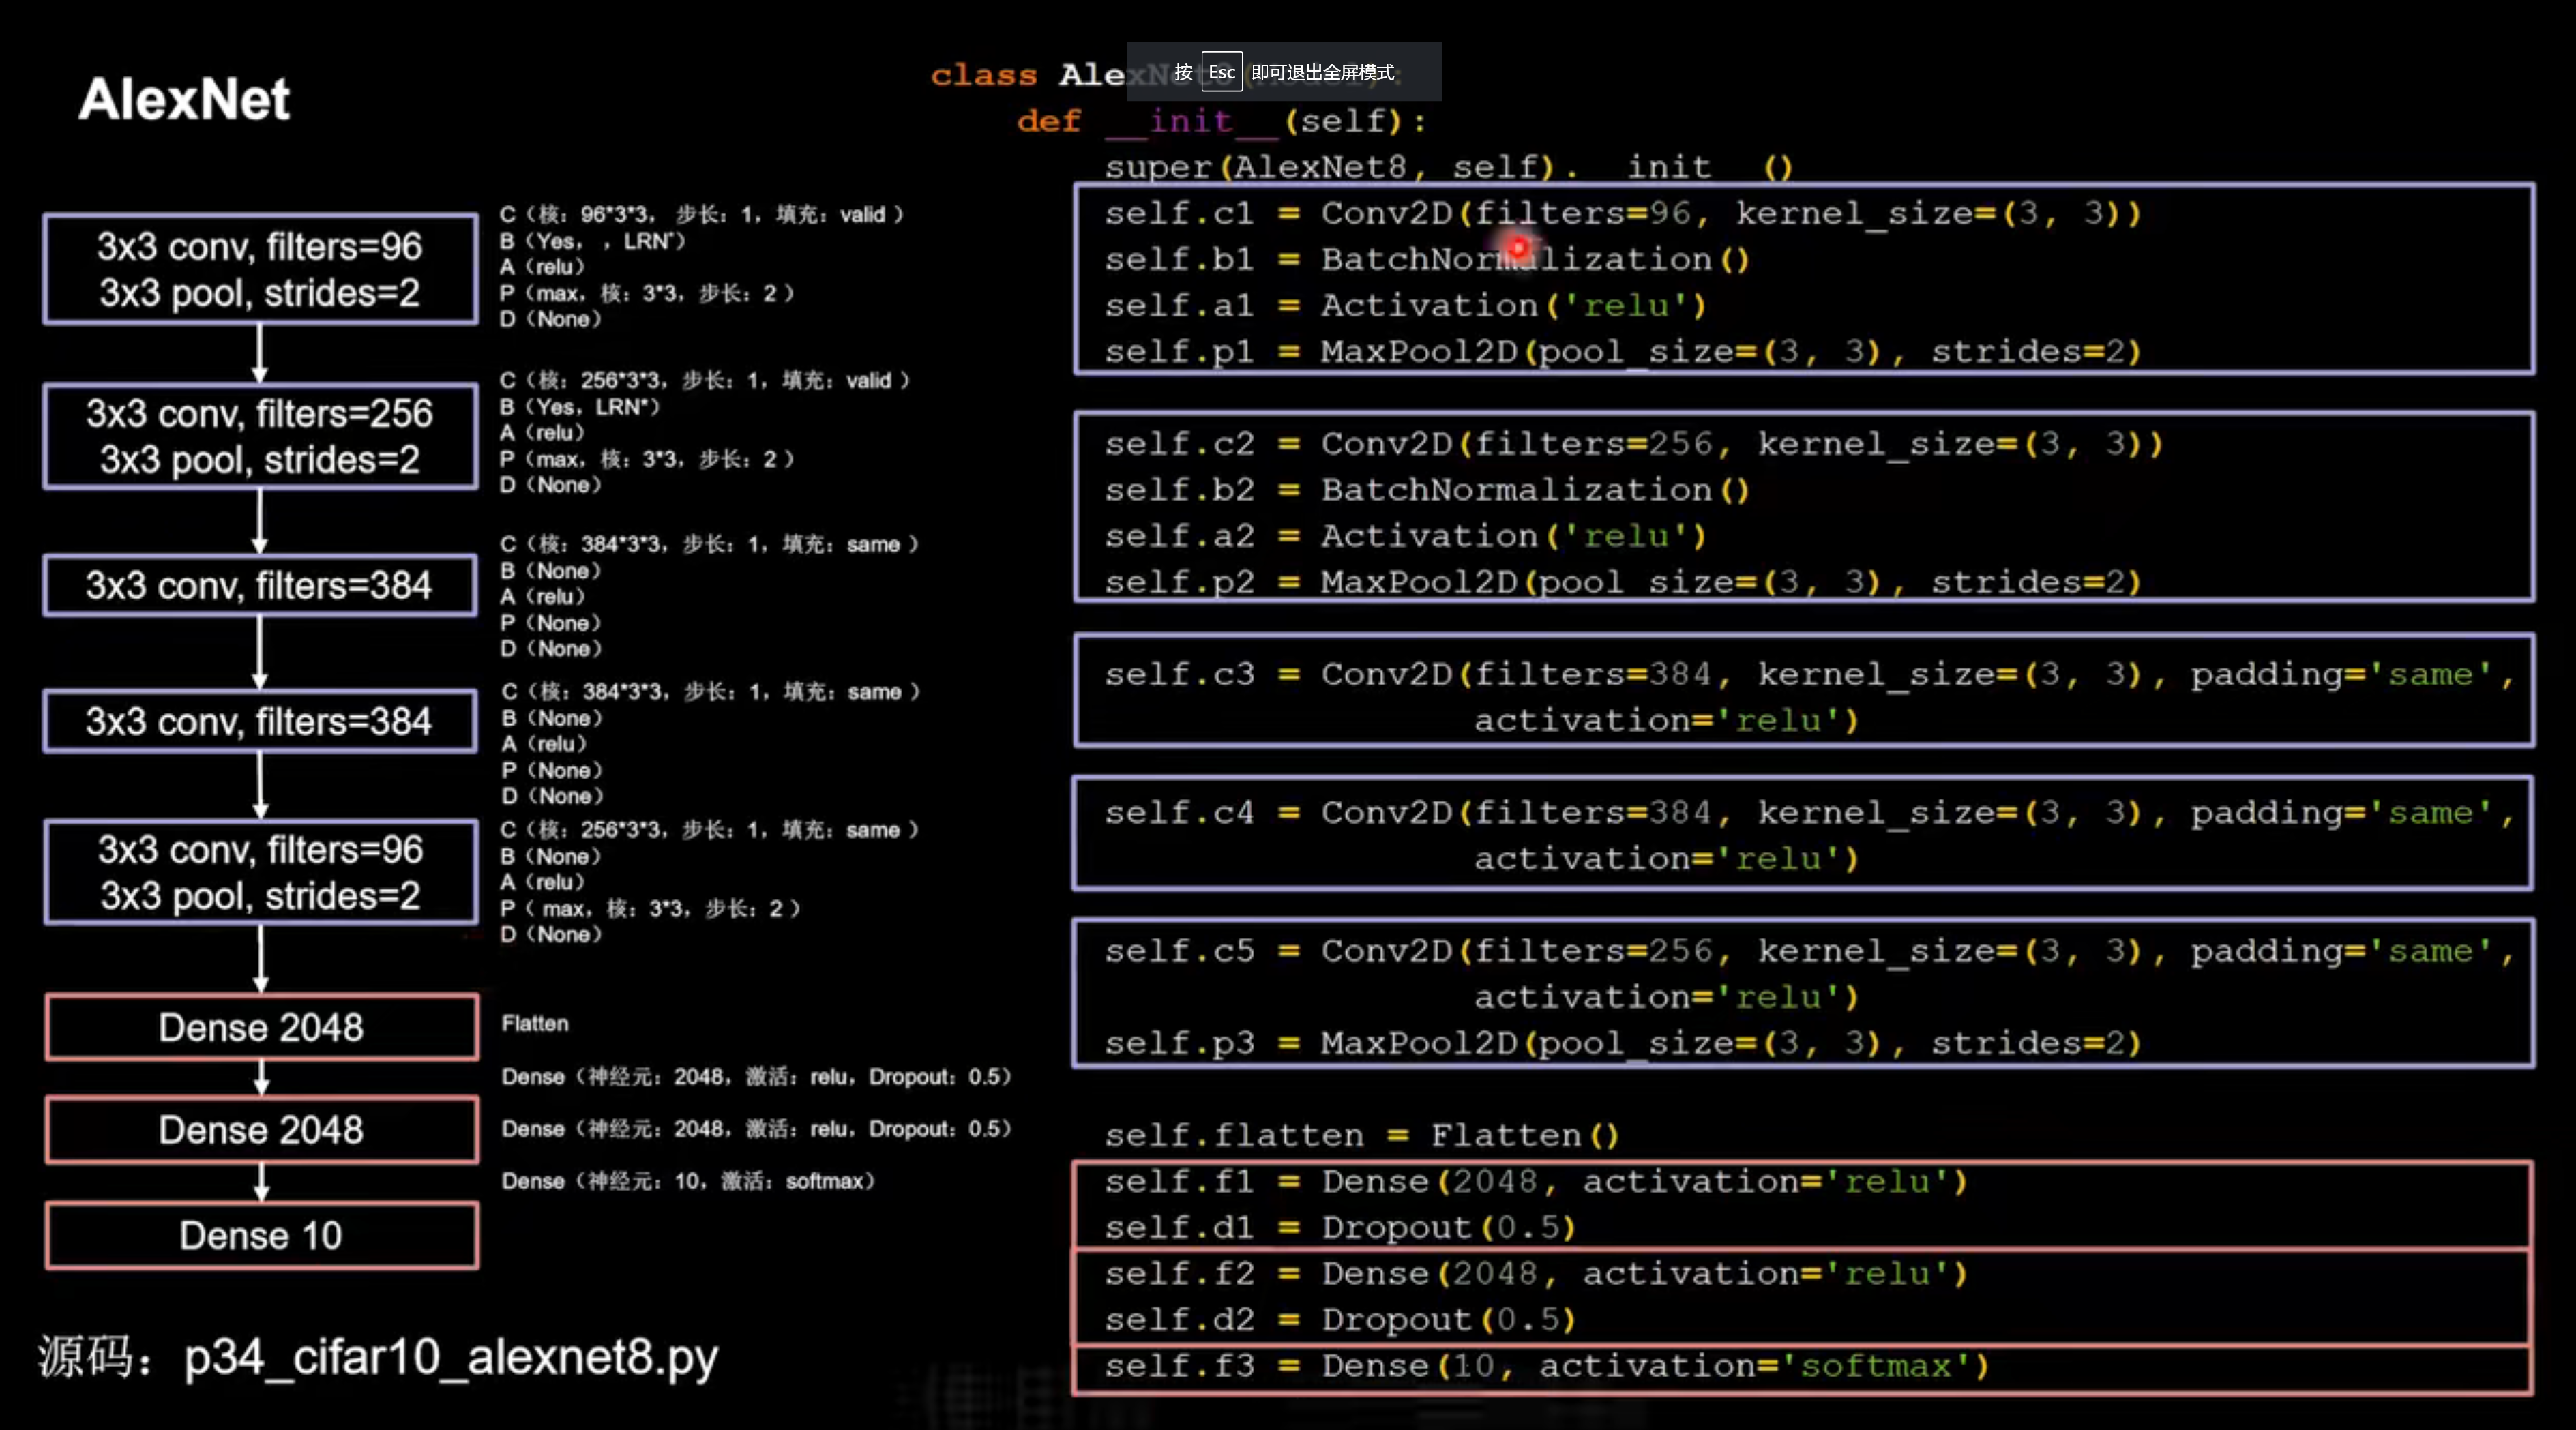
Task: Click the self.a2 Activation('relu') line
Action: pos(1405,535)
